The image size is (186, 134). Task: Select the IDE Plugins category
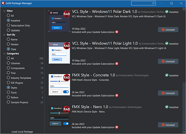point(8,83)
